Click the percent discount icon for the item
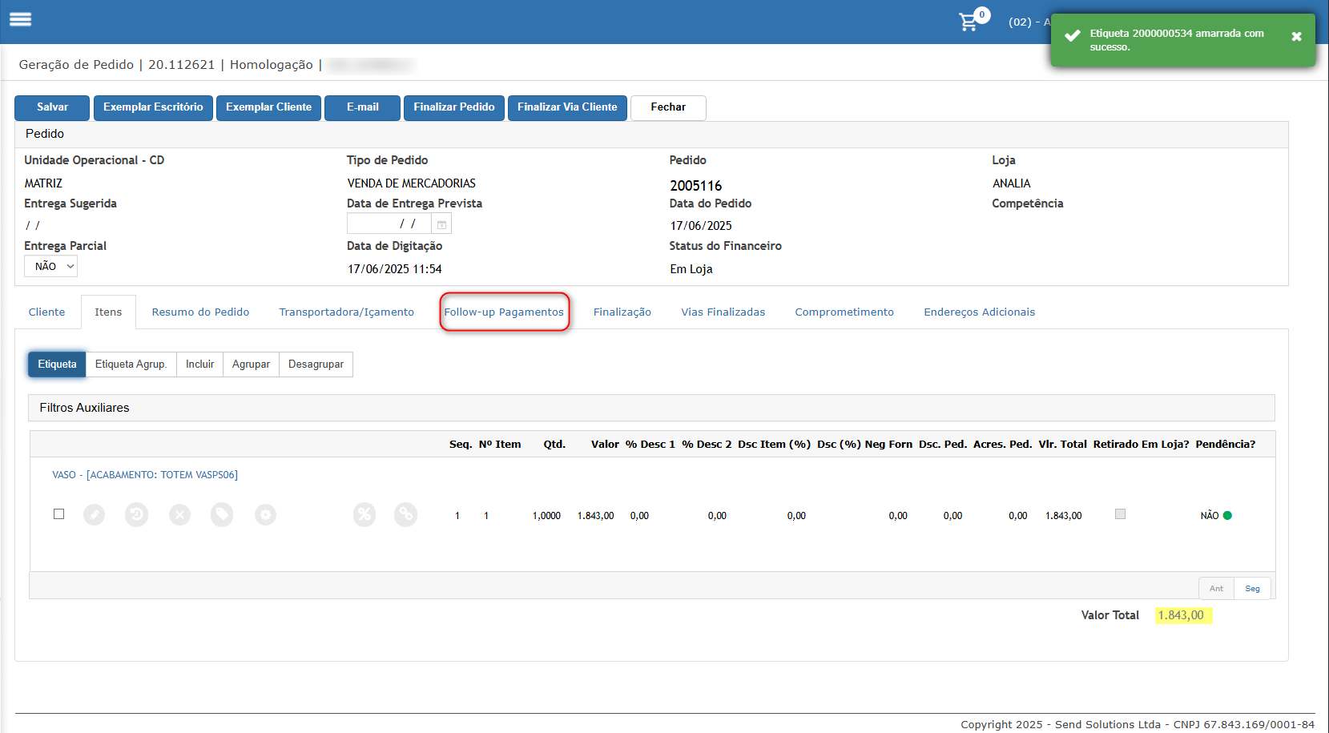 tap(364, 514)
